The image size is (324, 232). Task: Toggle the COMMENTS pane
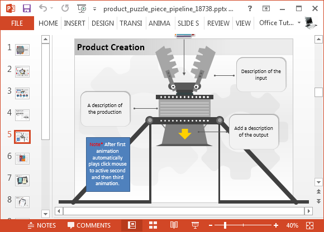89,225
